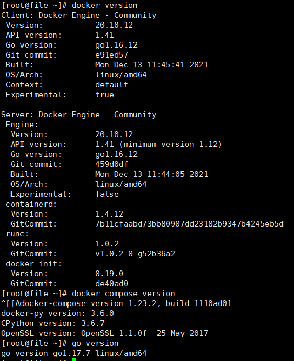The height and width of the screenshot is (361, 294).
Task: Click the server Experimental value 'false'
Action: (x=107, y=194)
